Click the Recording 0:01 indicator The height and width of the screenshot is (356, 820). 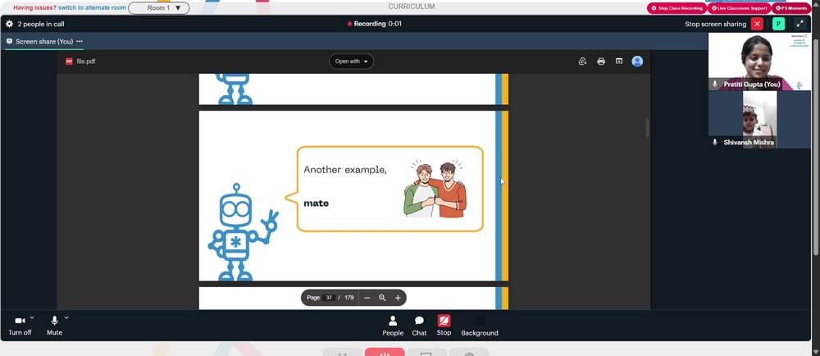point(375,24)
